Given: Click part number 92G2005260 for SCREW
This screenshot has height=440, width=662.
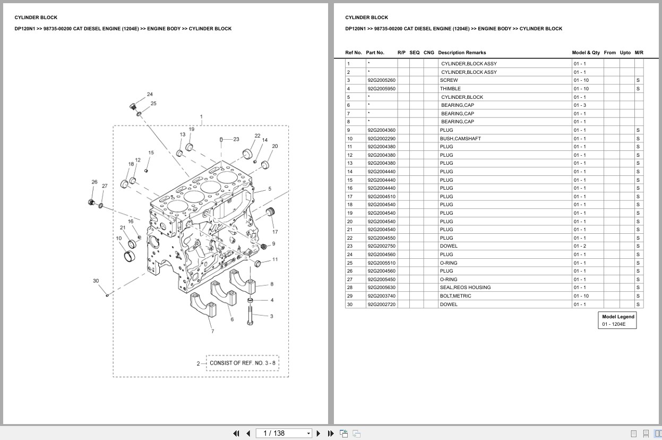Looking at the screenshot, I should pos(379,80).
